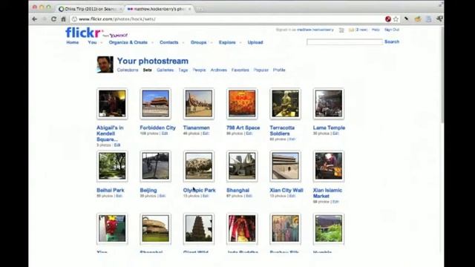Close the matthew.hockenberry's photos tab
Viewport: 475px width, 267px height.
pos(190,9)
